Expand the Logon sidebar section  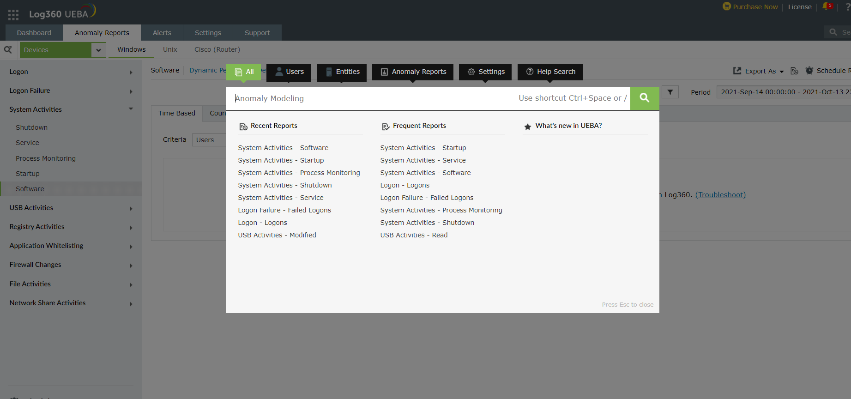(x=131, y=73)
